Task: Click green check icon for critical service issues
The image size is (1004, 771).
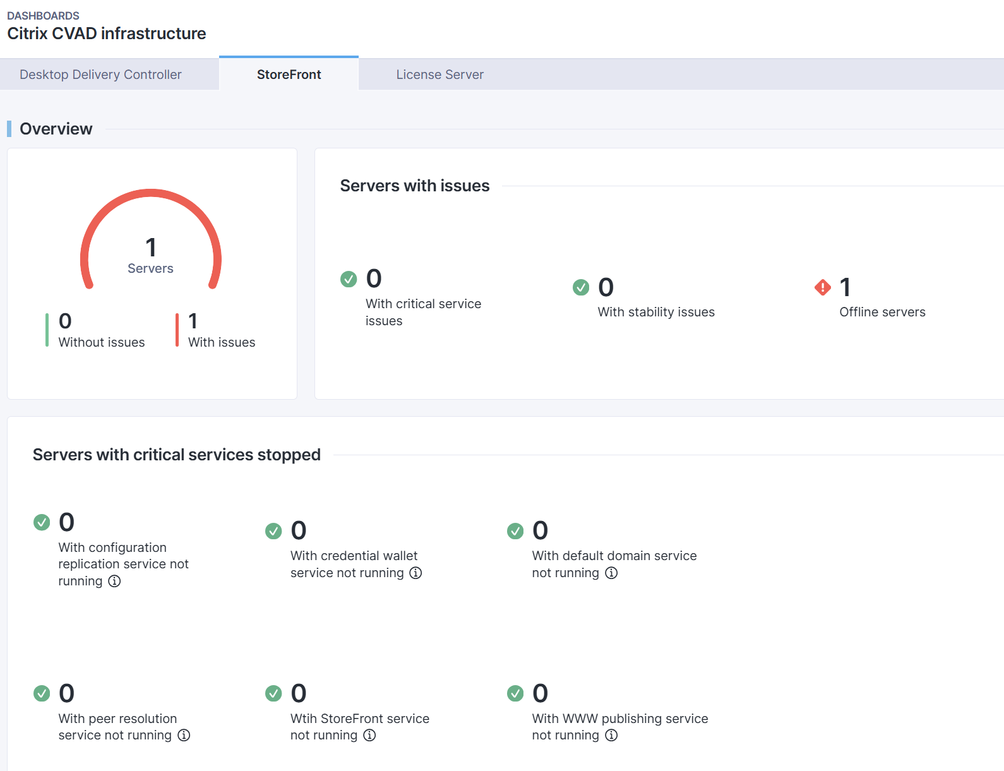Action: click(349, 279)
